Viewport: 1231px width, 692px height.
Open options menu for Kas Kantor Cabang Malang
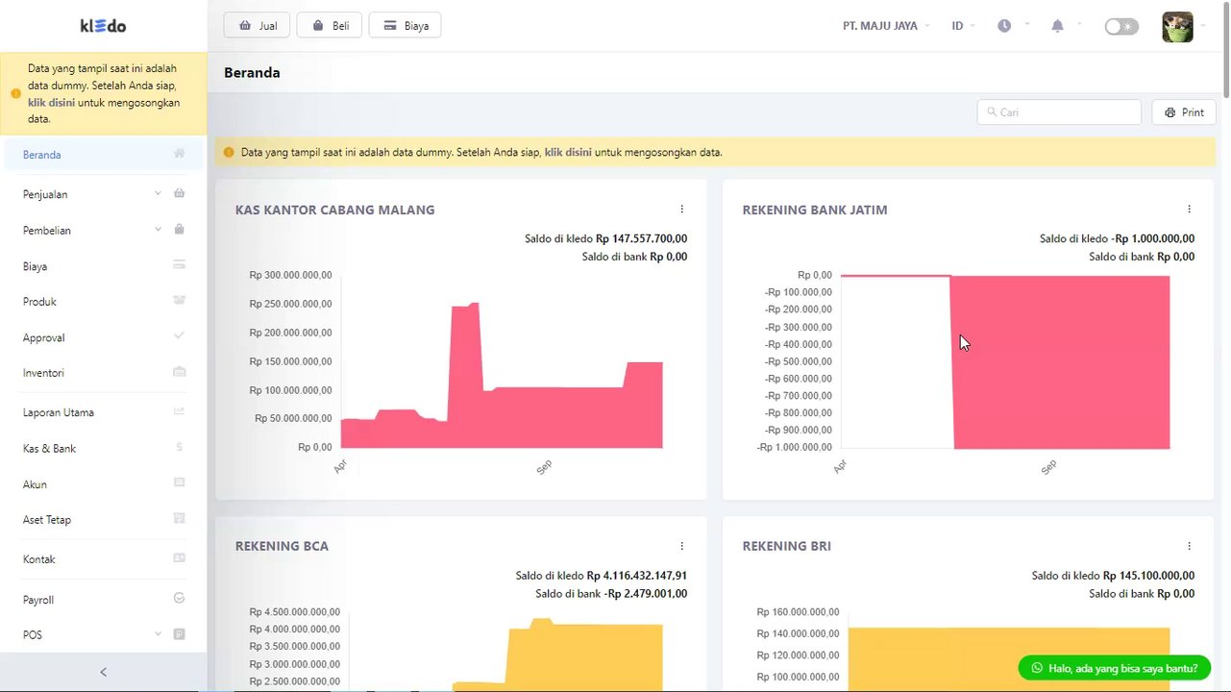[681, 210]
